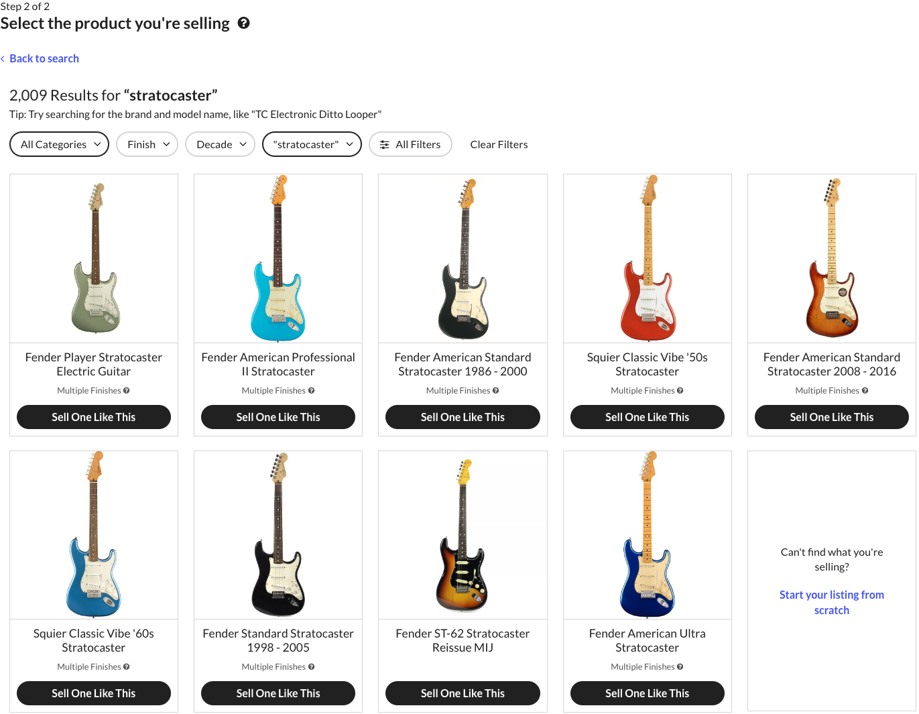Click the info icon under Fender Player Stratocaster
The width and height of the screenshot is (919, 714).
pyautogui.click(x=127, y=391)
